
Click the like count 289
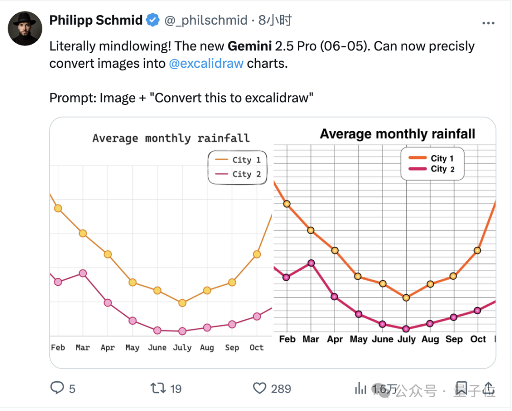click(x=281, y=389)
